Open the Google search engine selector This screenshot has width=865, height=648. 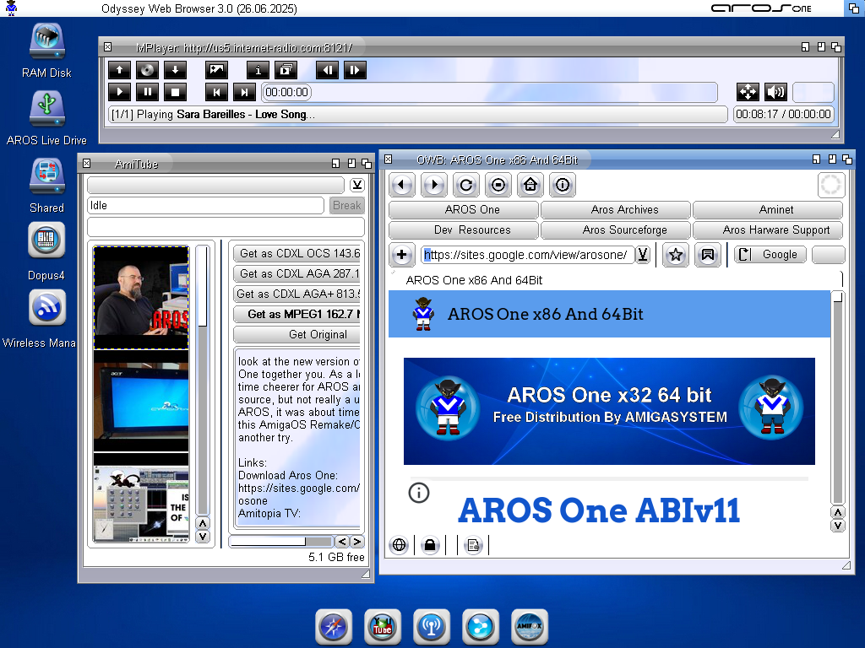[770, 254]
